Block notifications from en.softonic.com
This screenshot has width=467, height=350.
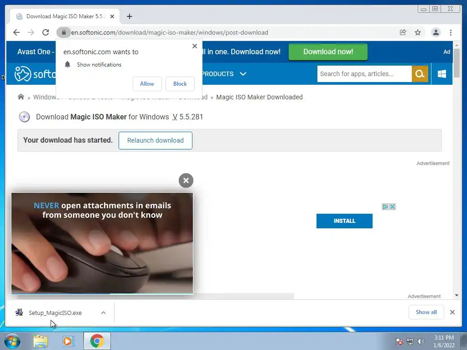tap(180, 84)
